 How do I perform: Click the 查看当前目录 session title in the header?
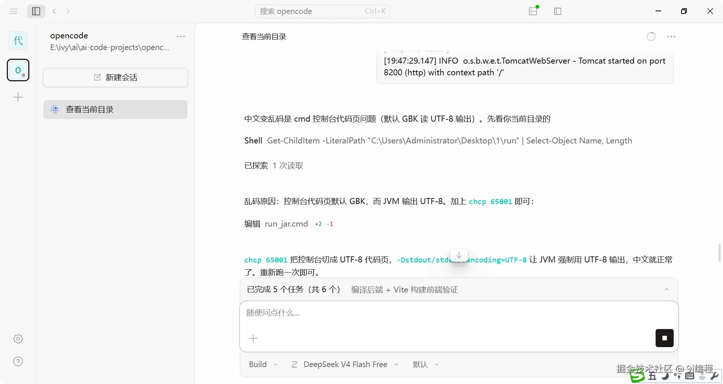[264, 37]
